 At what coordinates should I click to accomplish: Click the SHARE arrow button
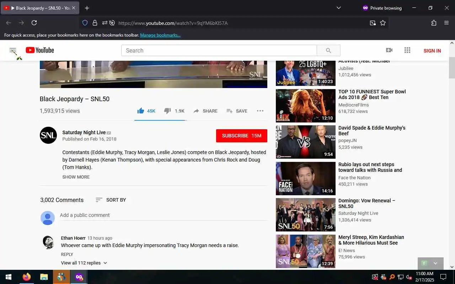205,111
